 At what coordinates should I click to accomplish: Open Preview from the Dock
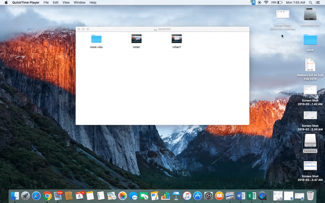[230, 196]
